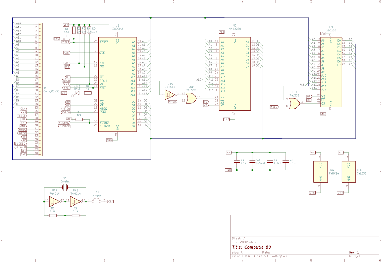382x262 pixels.
Task: Click the BUSREQ label at J1 pin 35
Action: coord(20,144)
